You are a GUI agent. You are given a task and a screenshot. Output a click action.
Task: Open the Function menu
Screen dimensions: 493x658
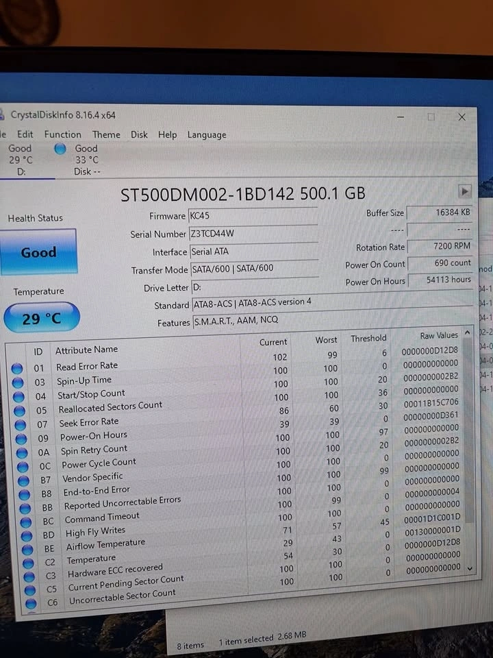click(62, 134)
